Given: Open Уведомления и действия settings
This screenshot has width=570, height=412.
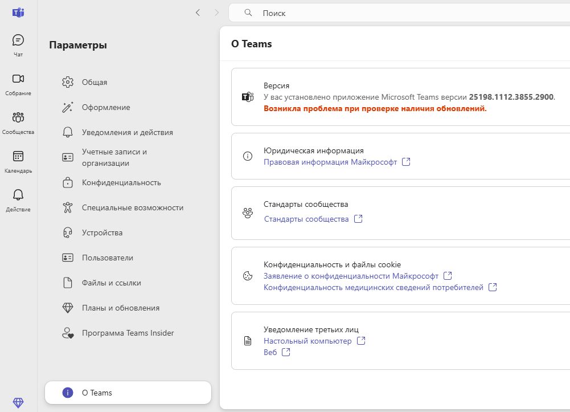Looking at the screenshot, I should [128, 132].
